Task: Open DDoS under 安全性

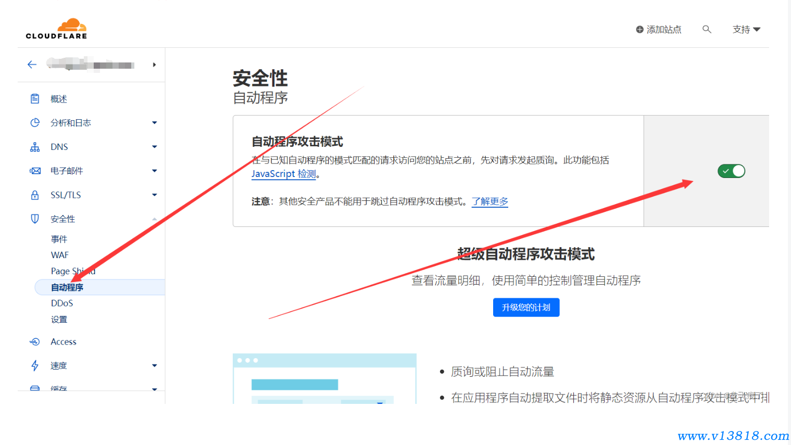Action: pos(62,303)
